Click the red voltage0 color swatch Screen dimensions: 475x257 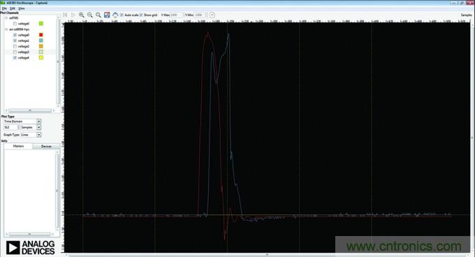tap(41, 35)
